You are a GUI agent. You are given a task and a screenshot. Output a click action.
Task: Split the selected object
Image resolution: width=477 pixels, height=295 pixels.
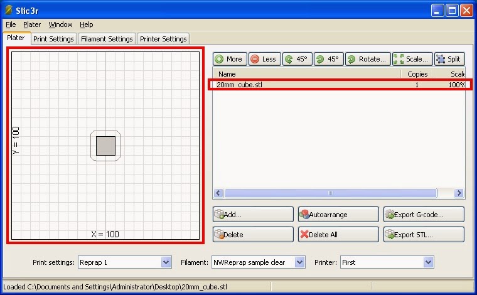tap(449, 59)
